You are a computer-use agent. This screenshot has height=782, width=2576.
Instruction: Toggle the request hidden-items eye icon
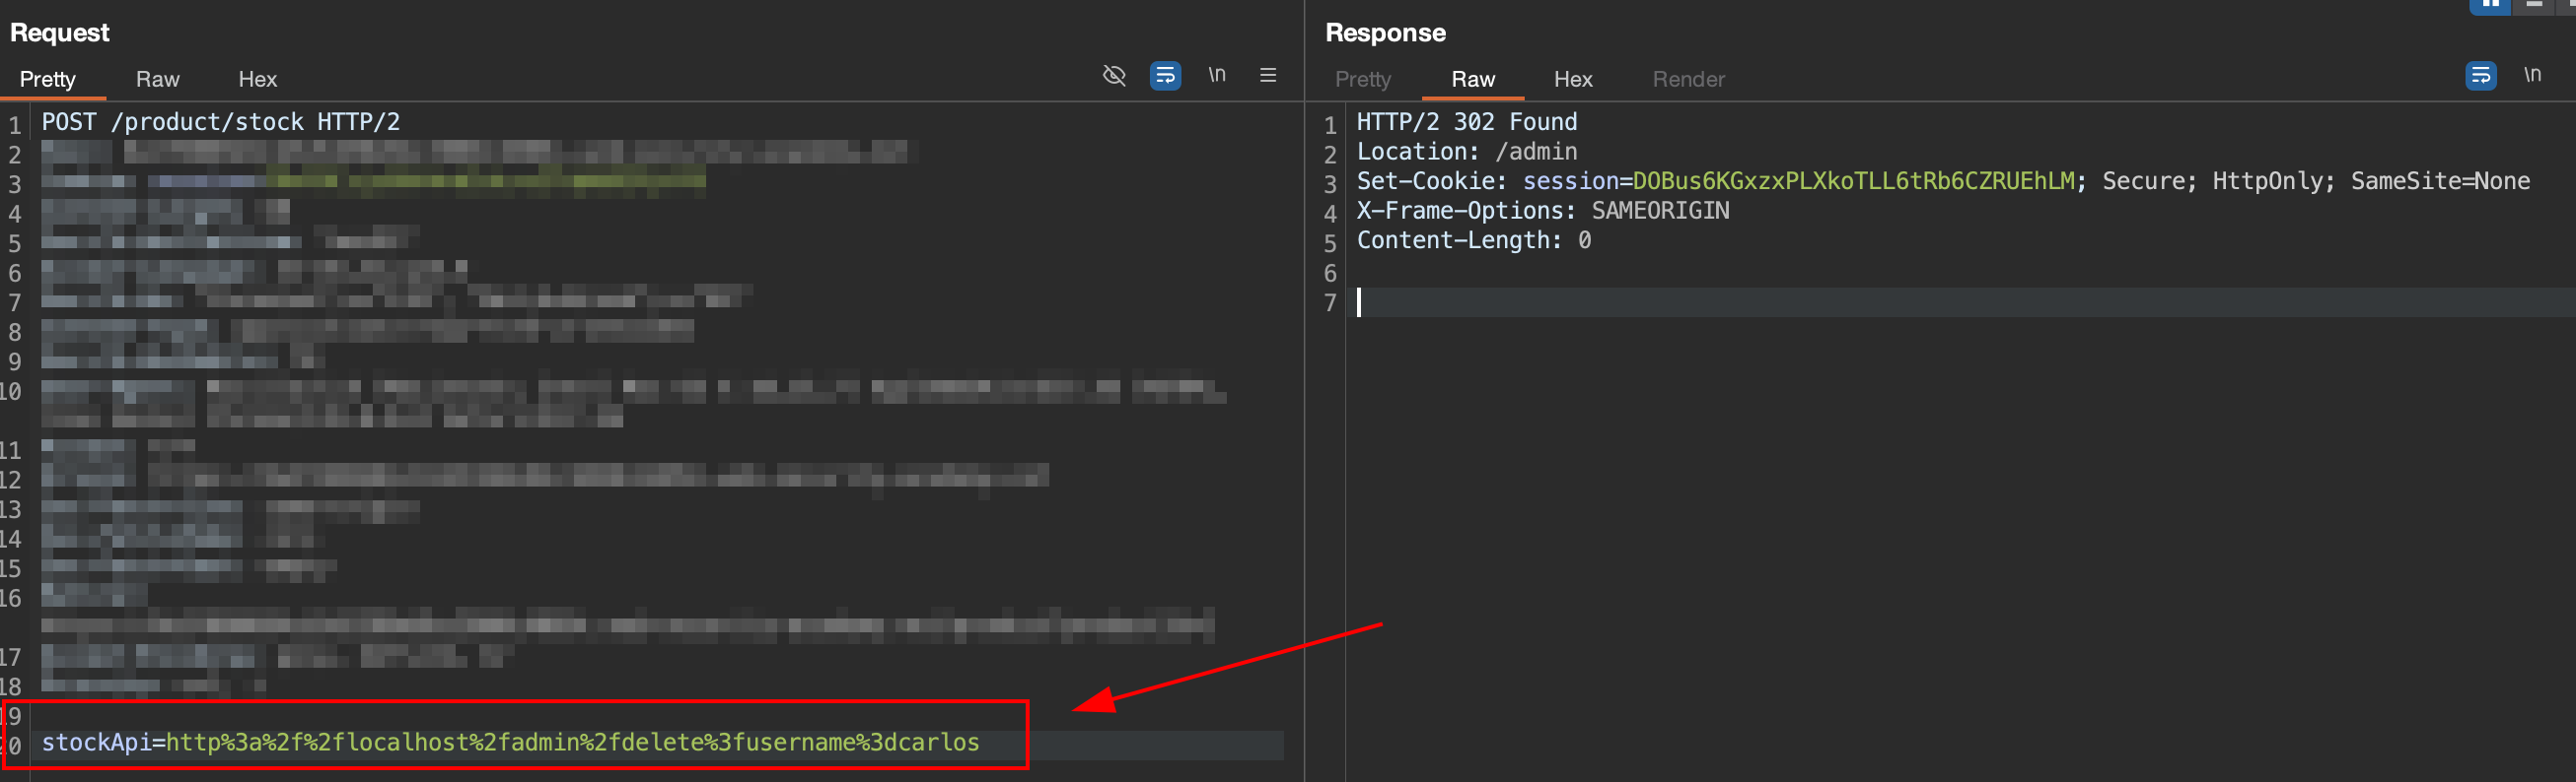1114,76
